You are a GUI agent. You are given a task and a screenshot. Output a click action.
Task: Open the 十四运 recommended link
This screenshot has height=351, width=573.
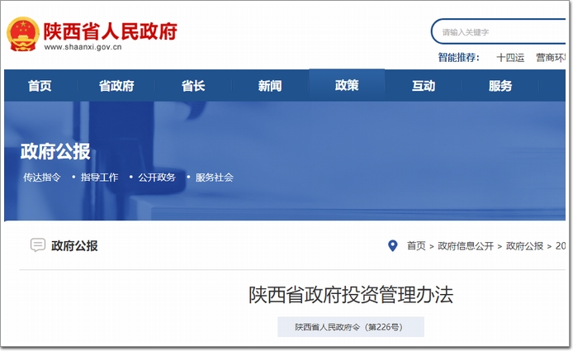tap(509, 58)
